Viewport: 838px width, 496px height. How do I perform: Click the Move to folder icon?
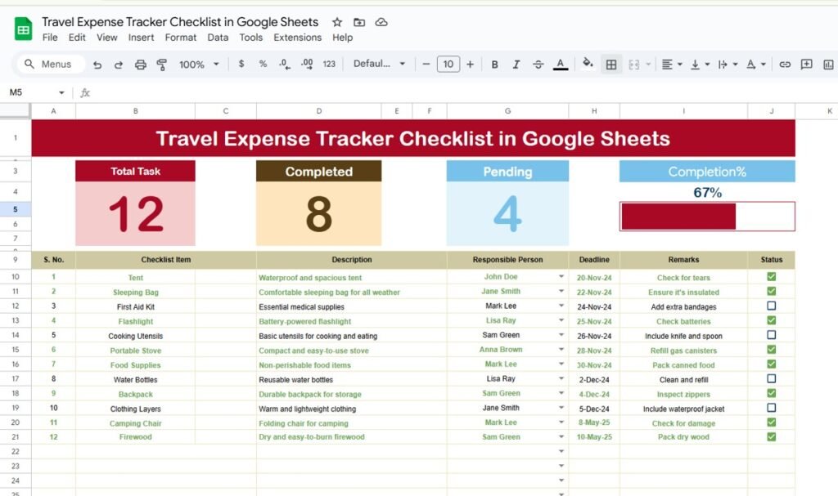tap(359, 22)
